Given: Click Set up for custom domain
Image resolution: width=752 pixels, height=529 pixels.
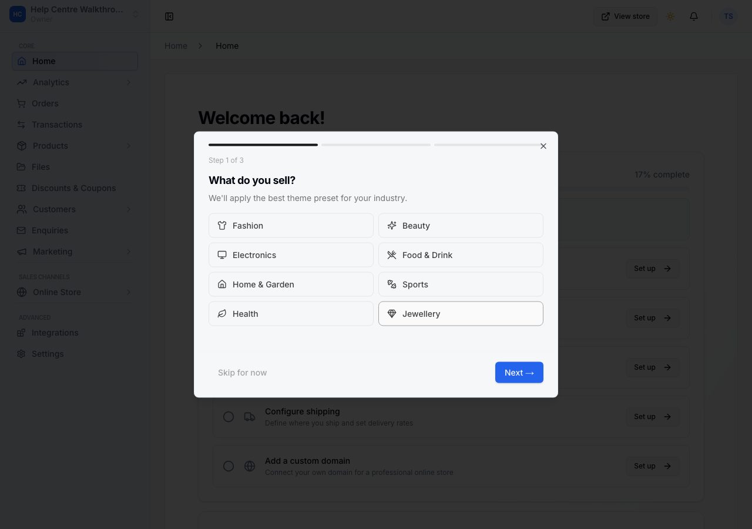Looking at the screenshot, I should pos(653,466).
